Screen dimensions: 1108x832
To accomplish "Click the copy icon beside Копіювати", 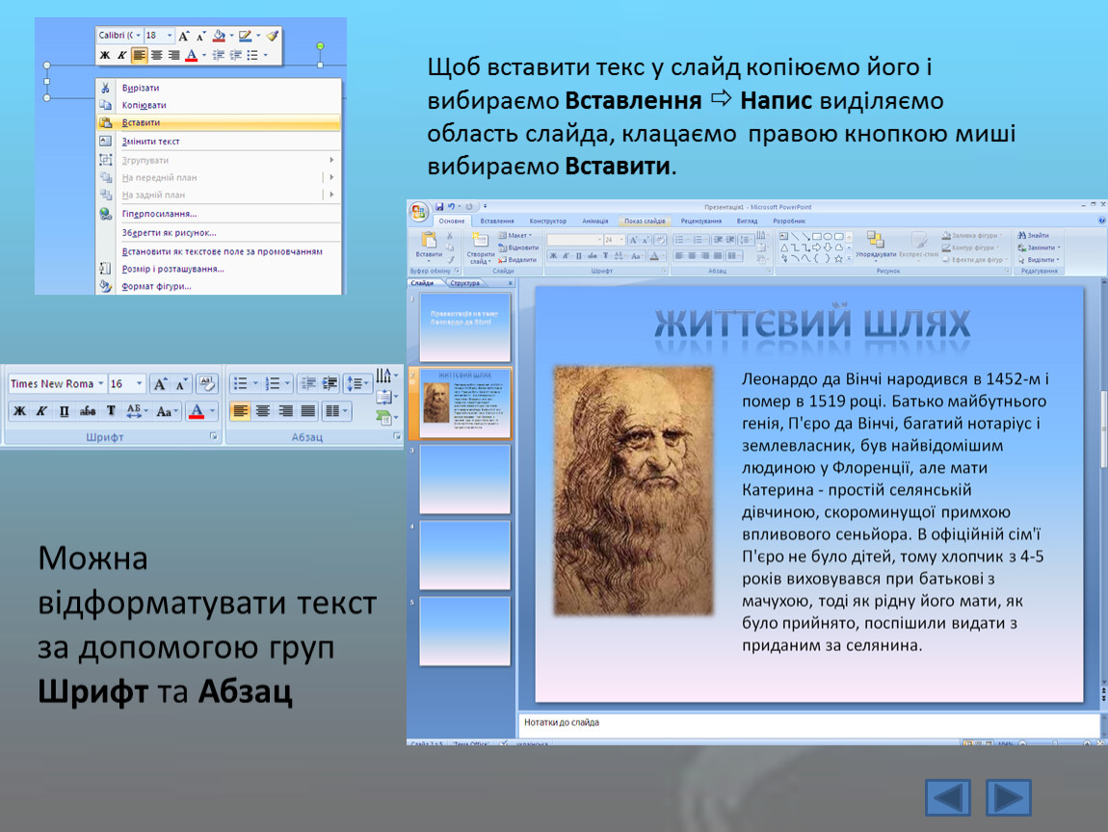I will tap(106, 105).
